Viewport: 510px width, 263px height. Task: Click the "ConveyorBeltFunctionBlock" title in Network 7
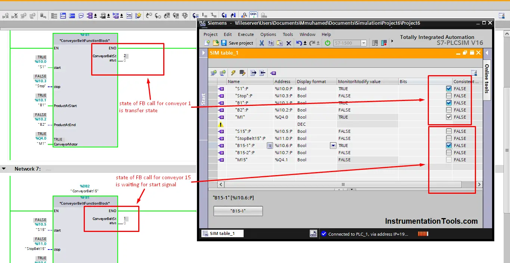(x=85, y=204)
